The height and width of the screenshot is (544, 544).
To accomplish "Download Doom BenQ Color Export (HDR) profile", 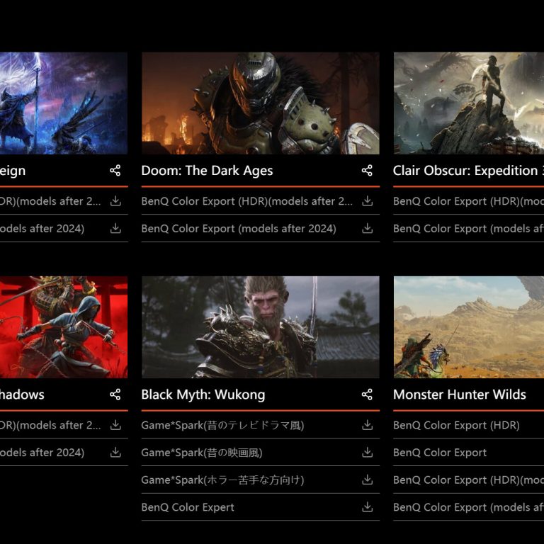I will coord(367,201).
